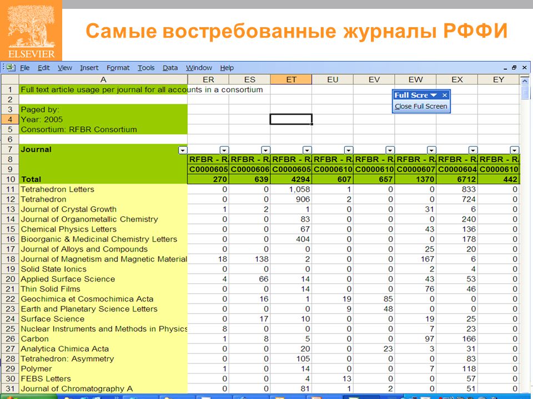Screen dimensions: 533x399
Task: Open the Format menu
Action: tap(118, 68)
